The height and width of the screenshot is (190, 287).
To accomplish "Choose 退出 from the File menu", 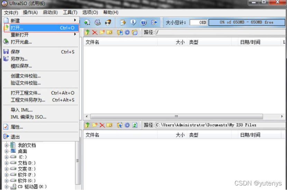I will (41, 137).
